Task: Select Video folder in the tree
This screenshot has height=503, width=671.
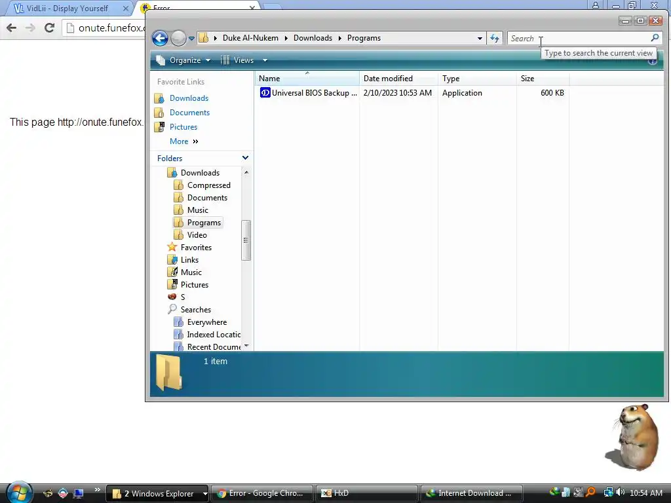Action: [197, 235]
